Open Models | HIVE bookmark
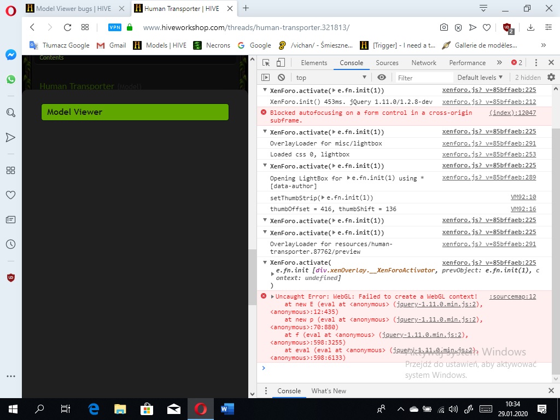Screen dimensions: 560x420 pyautogui.click(x=160, y=45)
